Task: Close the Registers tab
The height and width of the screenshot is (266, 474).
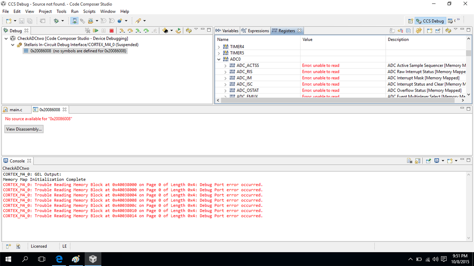Action: click(299, 30)
